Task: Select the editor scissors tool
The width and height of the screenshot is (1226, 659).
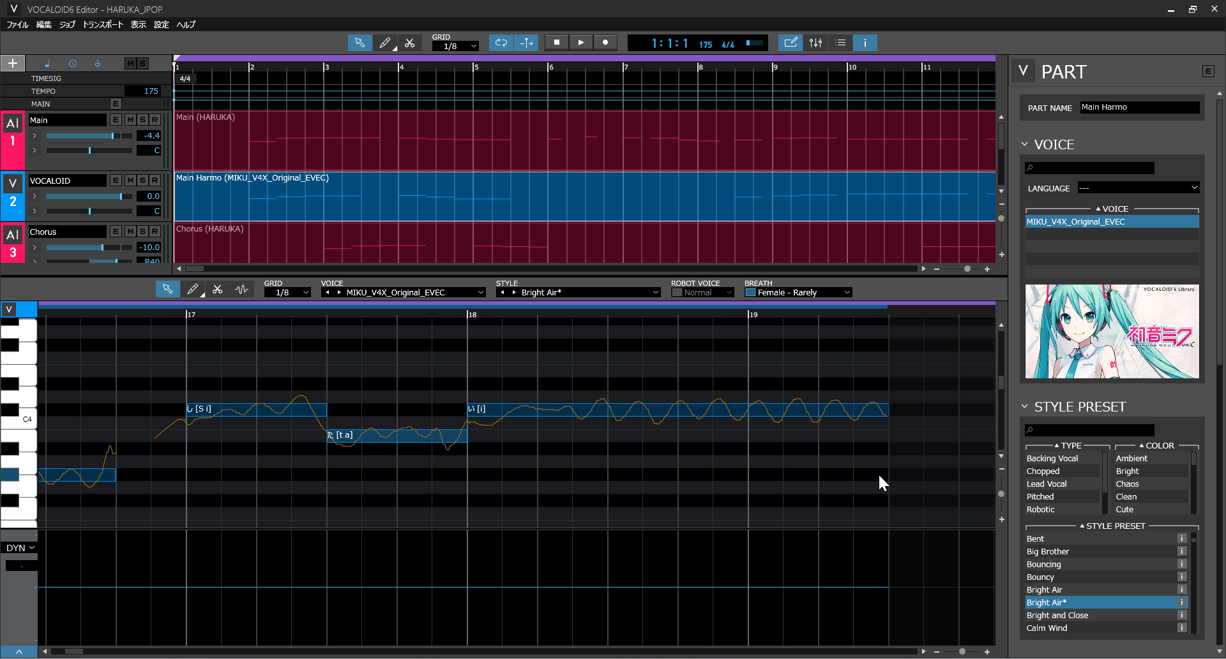Action: (x=217, y=289)
